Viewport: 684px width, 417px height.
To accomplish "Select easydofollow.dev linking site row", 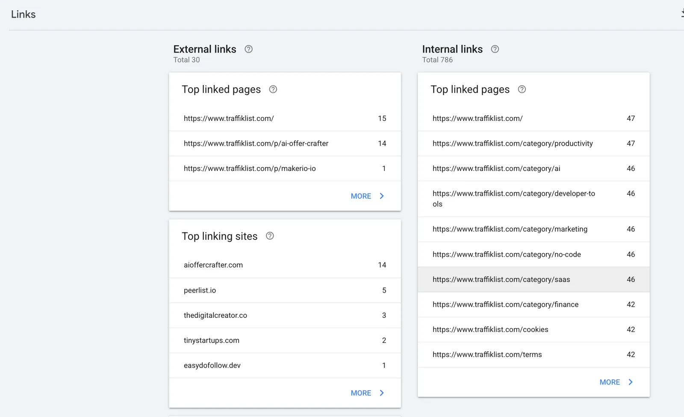I will (285, 366).
